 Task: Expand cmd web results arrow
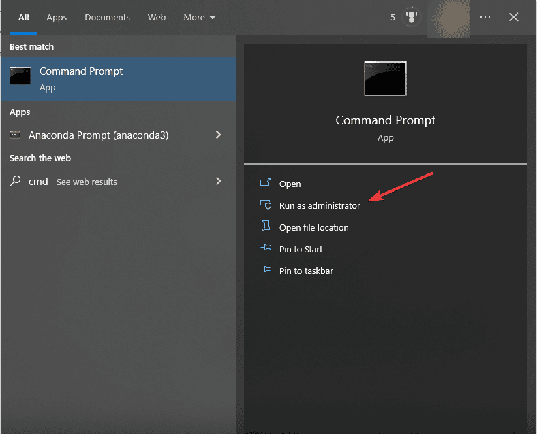pyautogui.click(x=218, y=181)
